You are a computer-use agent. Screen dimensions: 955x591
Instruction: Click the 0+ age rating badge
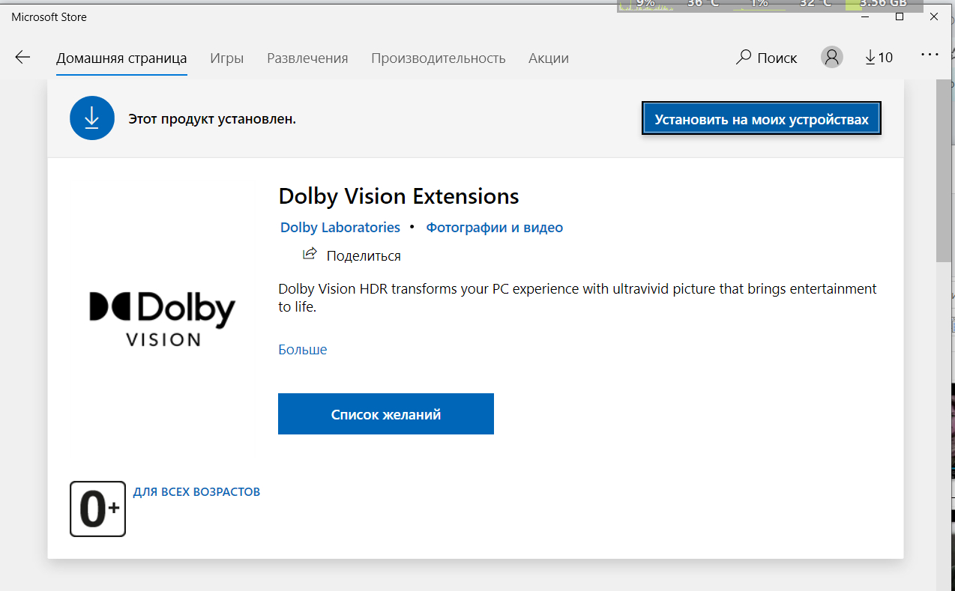97,509
